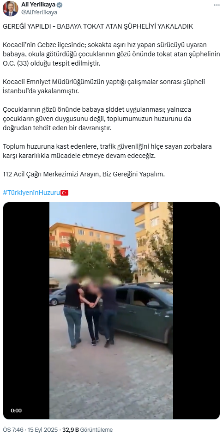Click the 0:00 video time indicator
Screen dimensions: 223x435
click(x=16, y=411)
